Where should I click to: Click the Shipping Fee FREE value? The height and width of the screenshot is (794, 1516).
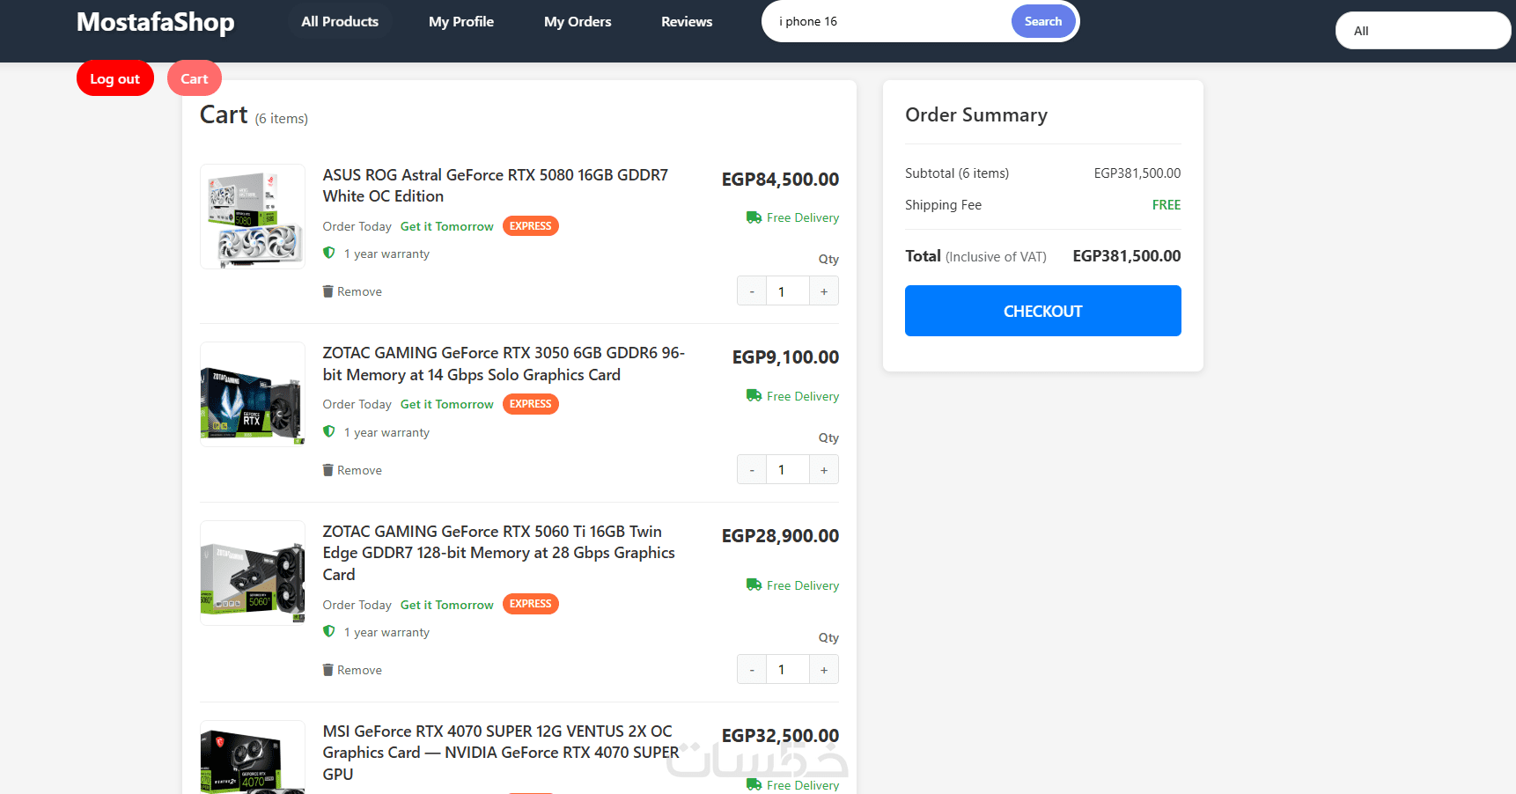pyautogui.click(x=1166, y=205)
